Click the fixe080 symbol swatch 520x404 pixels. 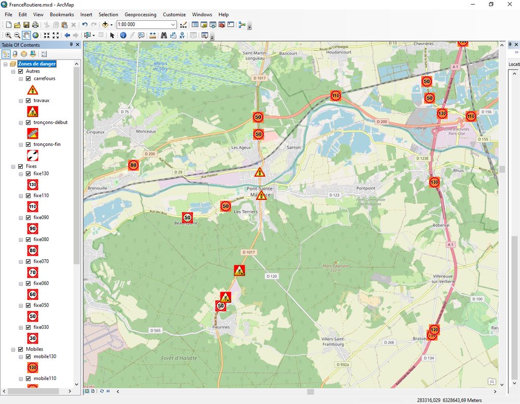[x=32, y=251]
